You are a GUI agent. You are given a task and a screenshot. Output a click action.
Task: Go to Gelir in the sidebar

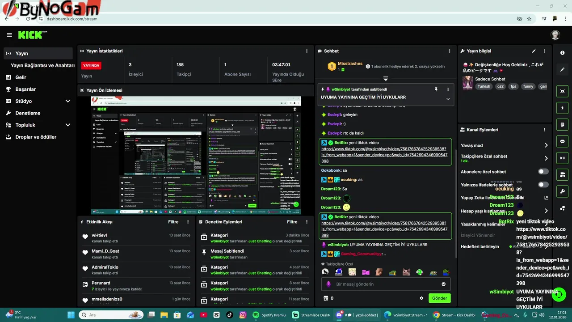coord(21,77)
